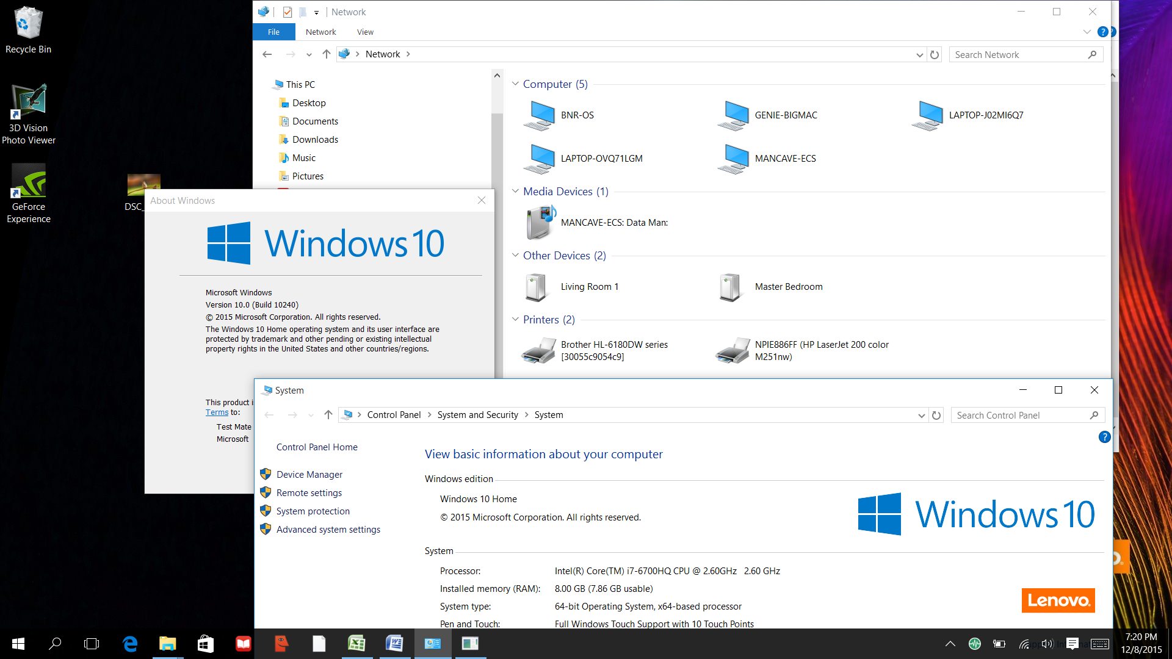The height and width of the screenshot is (659, 1172).
Task: Open Device Manager link
Action: [x=309, y=475]
